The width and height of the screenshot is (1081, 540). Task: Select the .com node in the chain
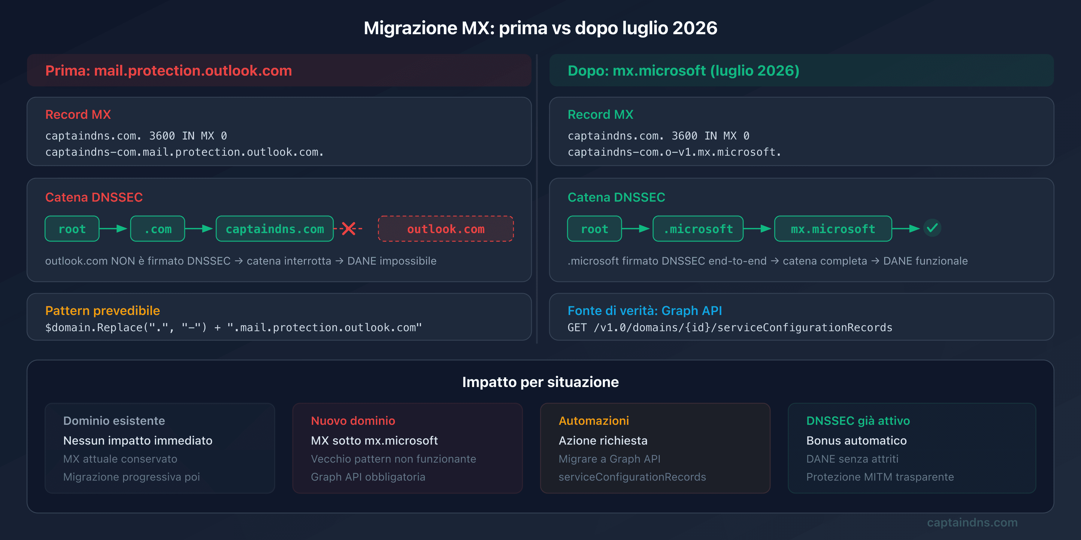157,229
